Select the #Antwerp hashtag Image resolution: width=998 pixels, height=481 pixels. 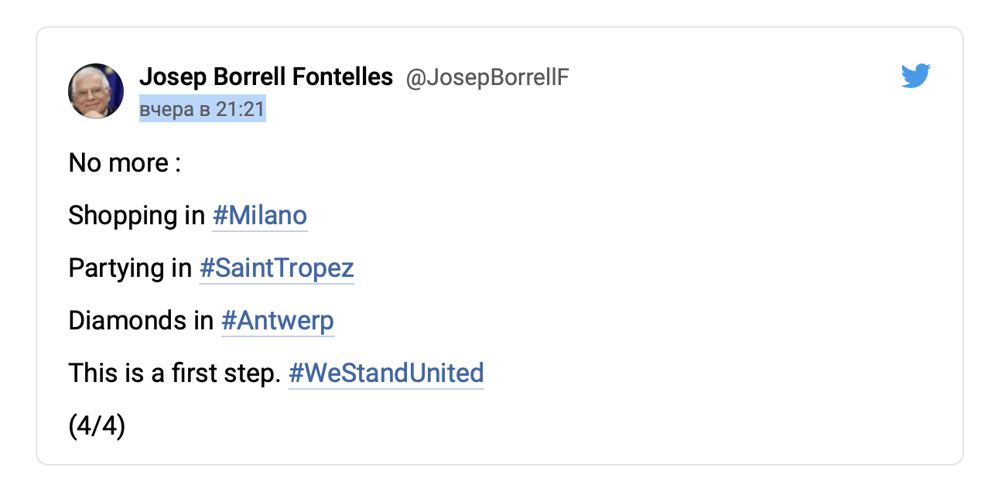[278, 321]
